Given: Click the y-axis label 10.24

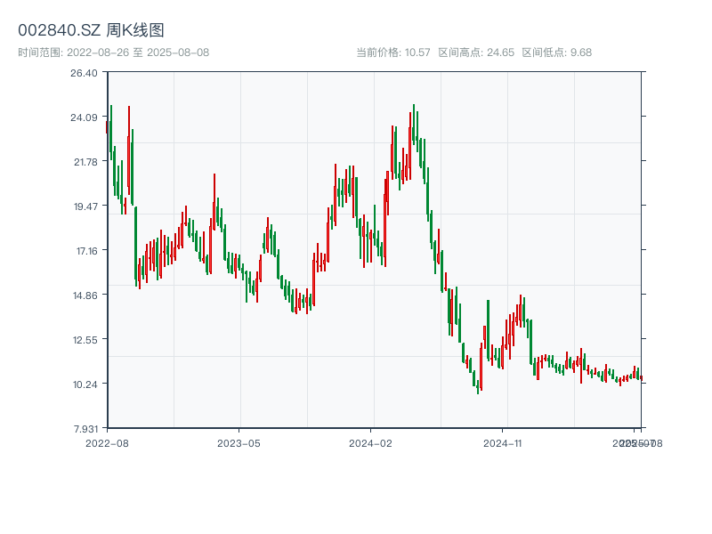Looking at the screenshot, I should (85, 384).
